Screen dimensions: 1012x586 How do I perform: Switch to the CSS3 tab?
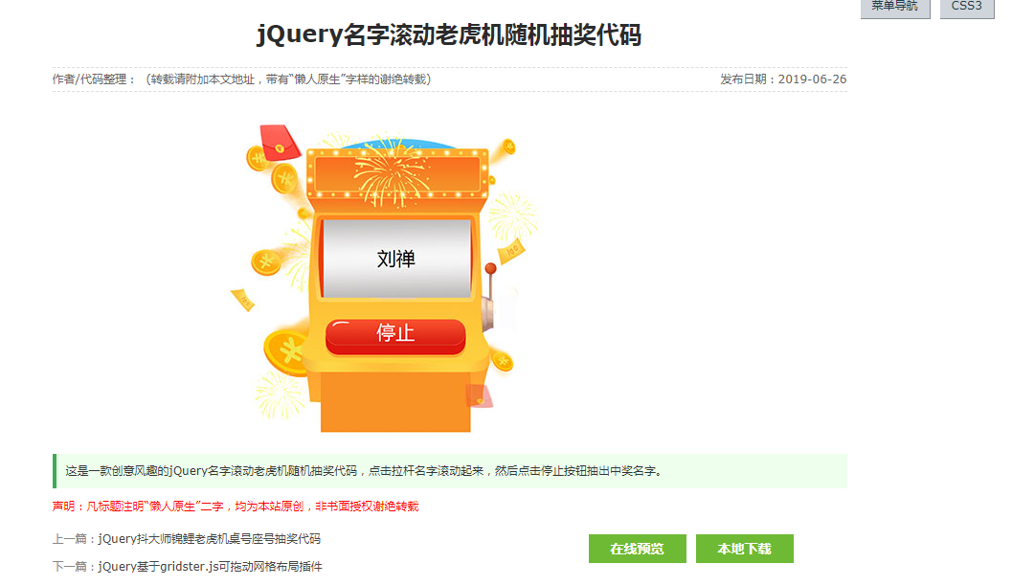coord(967,8)
